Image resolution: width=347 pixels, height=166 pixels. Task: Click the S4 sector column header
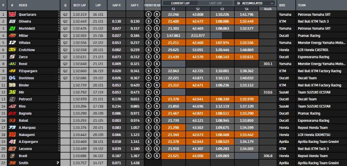coord(247,9)
